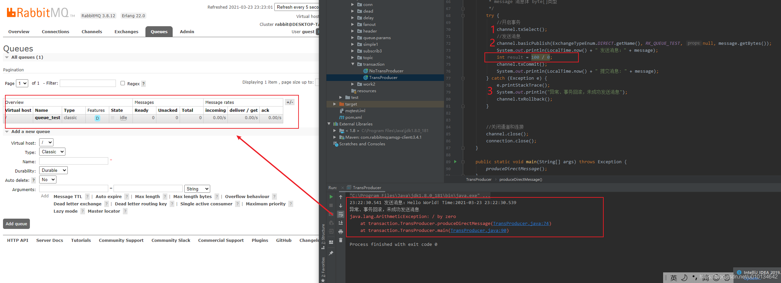Click the queue Name input field
Screen dimensions: 781x283
click(x=74, y=161)
